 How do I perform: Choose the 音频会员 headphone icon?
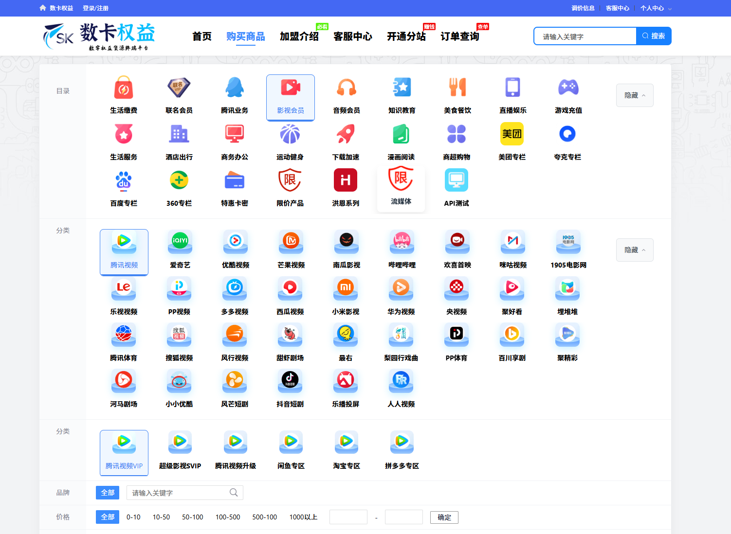point(347,88)
